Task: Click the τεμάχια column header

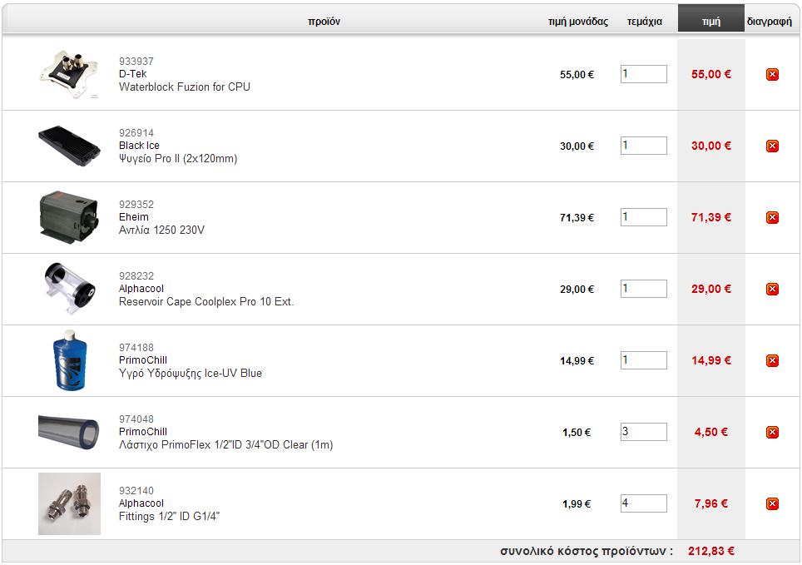Action: point(645,22)
